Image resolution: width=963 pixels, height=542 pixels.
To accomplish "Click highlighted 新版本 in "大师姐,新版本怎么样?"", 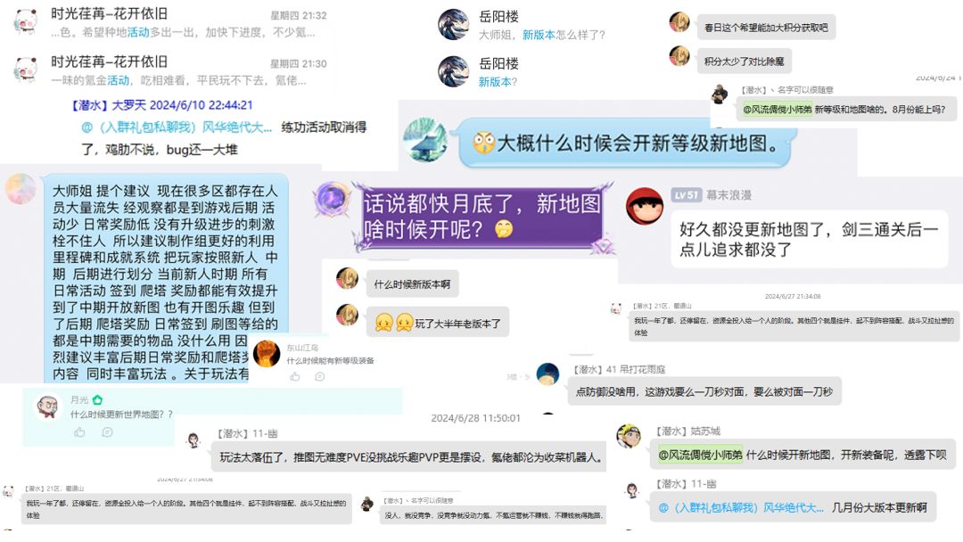I will pyautogui.click(x=539, y=35).
